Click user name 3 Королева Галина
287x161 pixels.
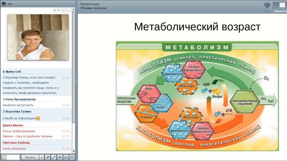17,111
